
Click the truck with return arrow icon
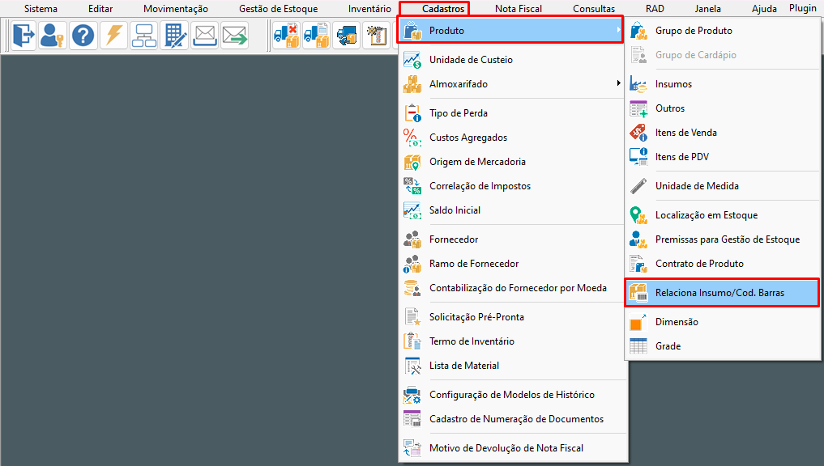(347, 36)
